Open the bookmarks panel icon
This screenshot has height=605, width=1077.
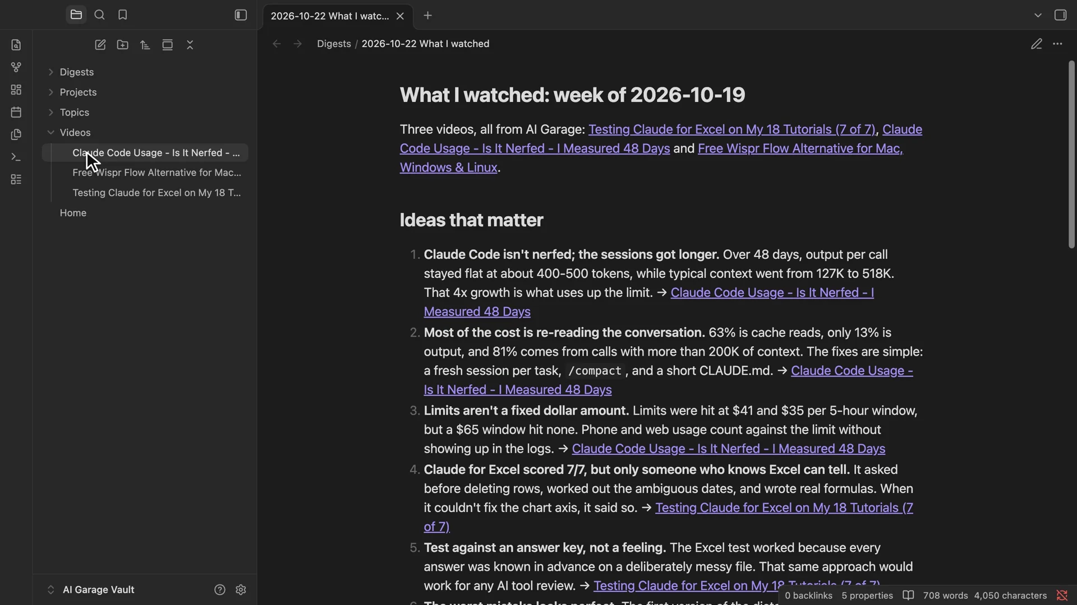(123, 15)
